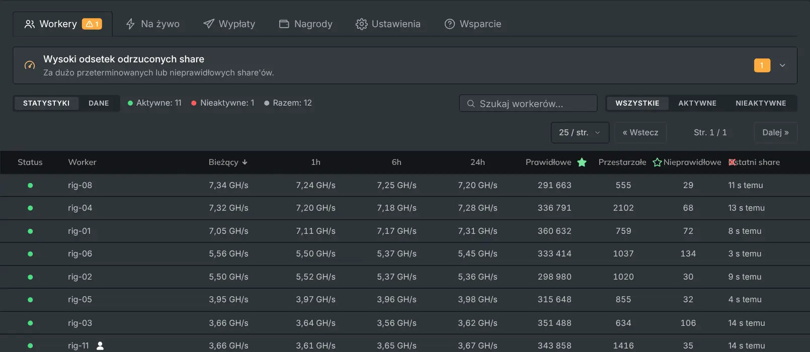Open worker rig-02

(x=80, y=277)
